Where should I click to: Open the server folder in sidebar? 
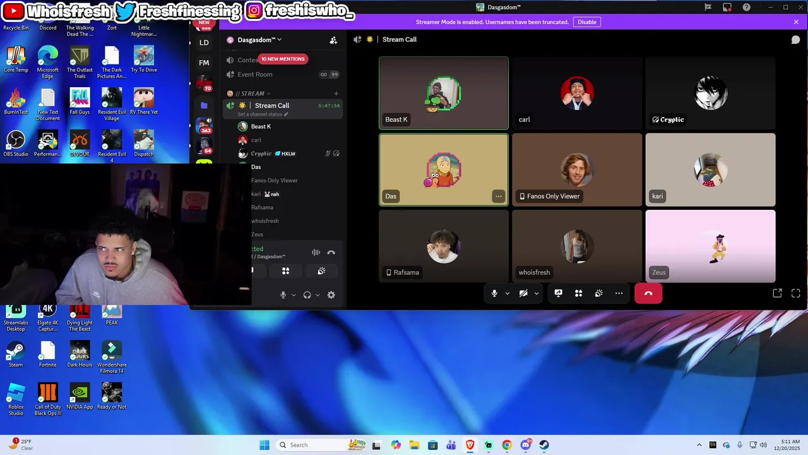click(x=204, y=105)
